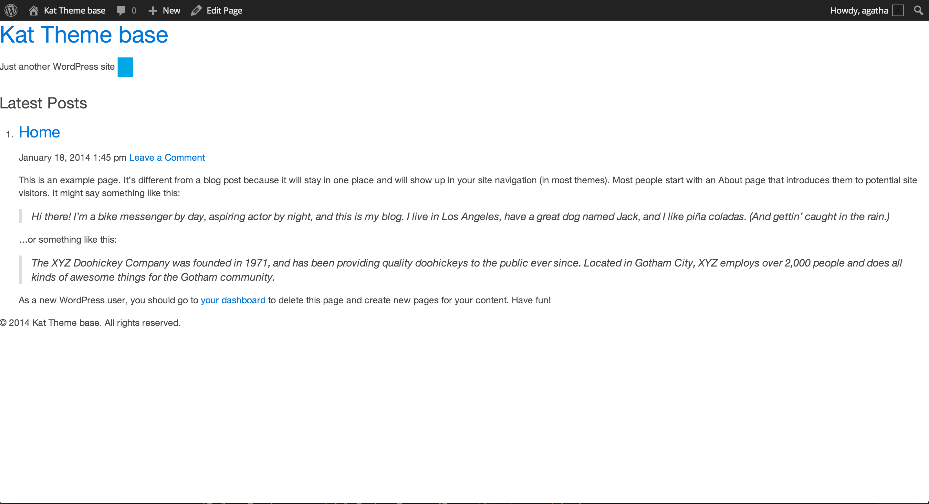Click the house icon in admin bar
The height and width of the screenshot is (504, 929).
(34, 10)
